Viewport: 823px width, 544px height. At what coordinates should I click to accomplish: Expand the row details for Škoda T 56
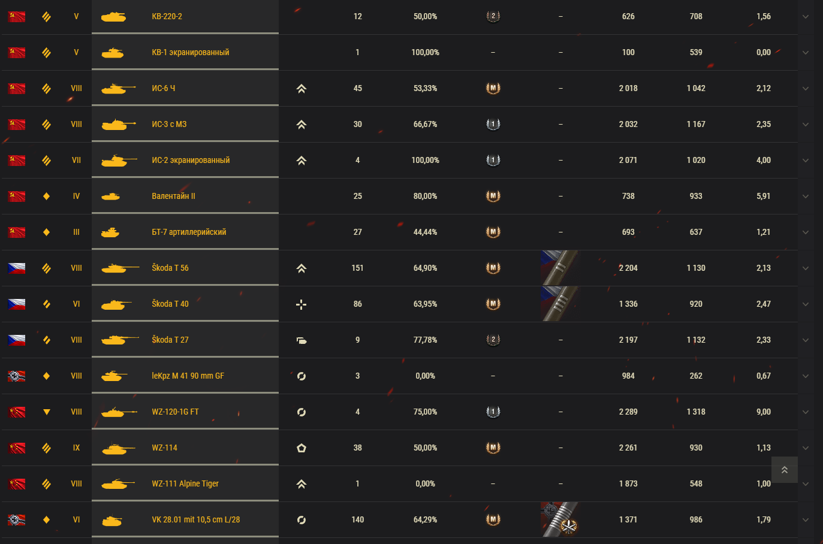[x=806, y=268]
